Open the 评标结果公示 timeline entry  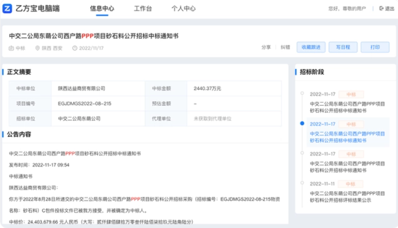click(x=347, y=197)
